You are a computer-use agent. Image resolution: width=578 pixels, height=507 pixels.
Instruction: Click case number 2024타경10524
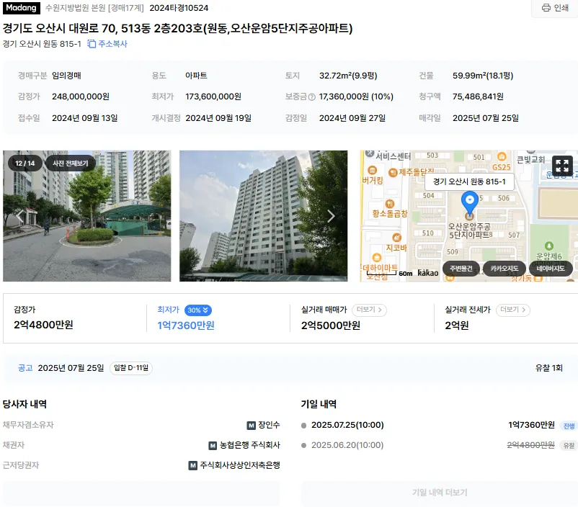pyautogui.click(x=179, y=8)
